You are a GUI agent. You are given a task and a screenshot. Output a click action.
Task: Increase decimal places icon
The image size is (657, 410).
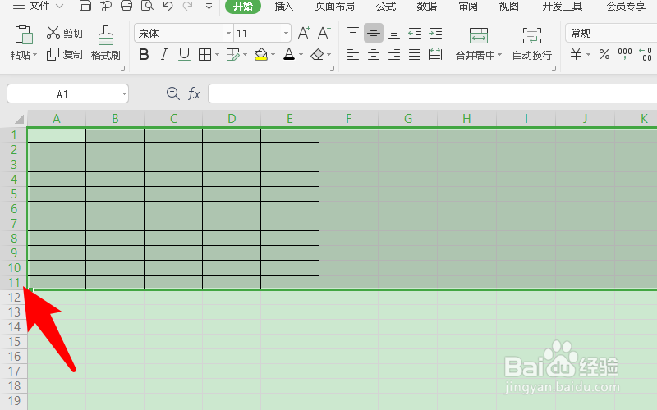pos(646,54)
